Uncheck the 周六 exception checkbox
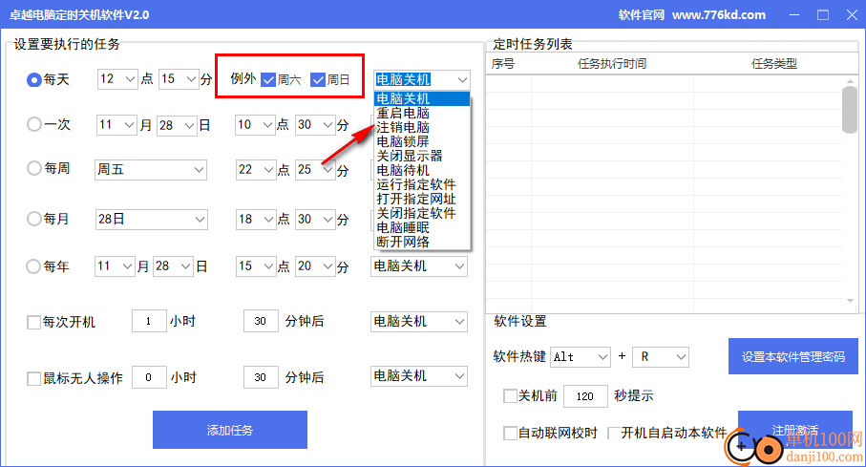Screen dimensions: 866x467 (x=268, y=79)
